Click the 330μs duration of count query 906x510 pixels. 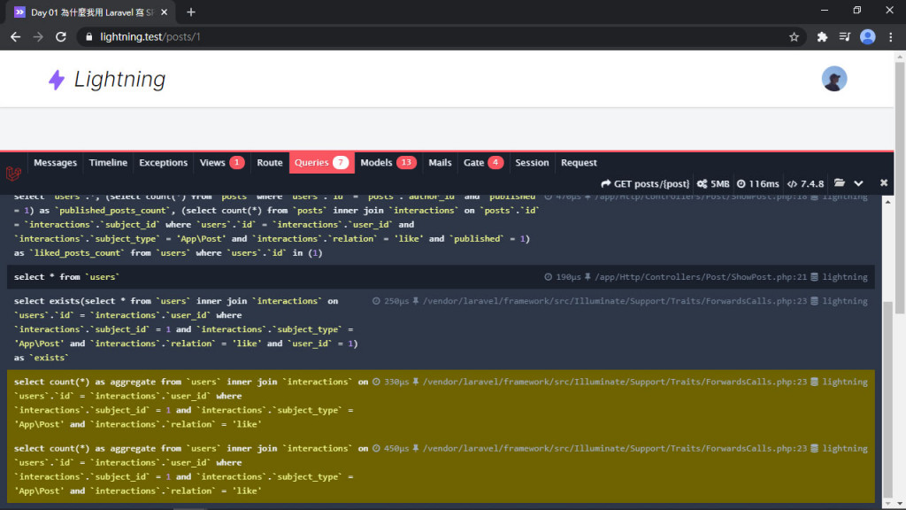395,382
